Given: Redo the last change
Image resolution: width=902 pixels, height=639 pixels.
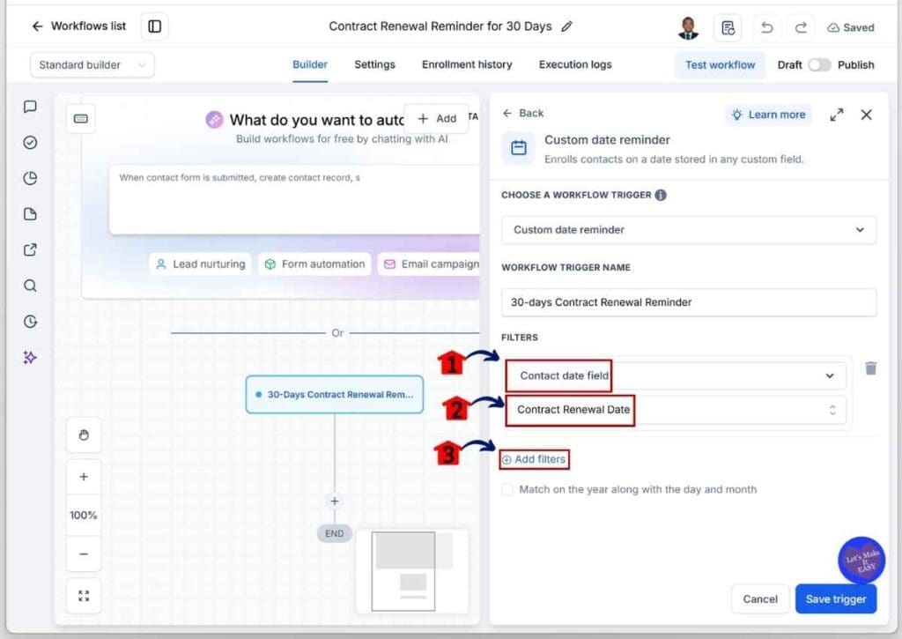Looking at the screenshot, I should 801,27.
